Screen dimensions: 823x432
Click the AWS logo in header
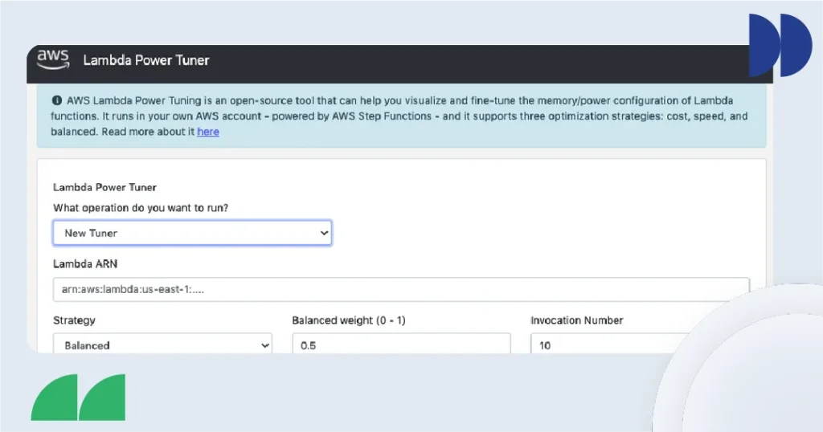pyautogui.click(x=53, y=59)
